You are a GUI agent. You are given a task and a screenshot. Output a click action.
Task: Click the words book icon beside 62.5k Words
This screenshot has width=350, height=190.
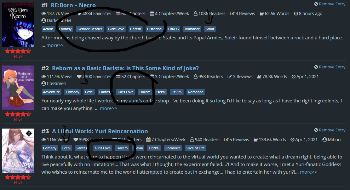tap(261, 14)
